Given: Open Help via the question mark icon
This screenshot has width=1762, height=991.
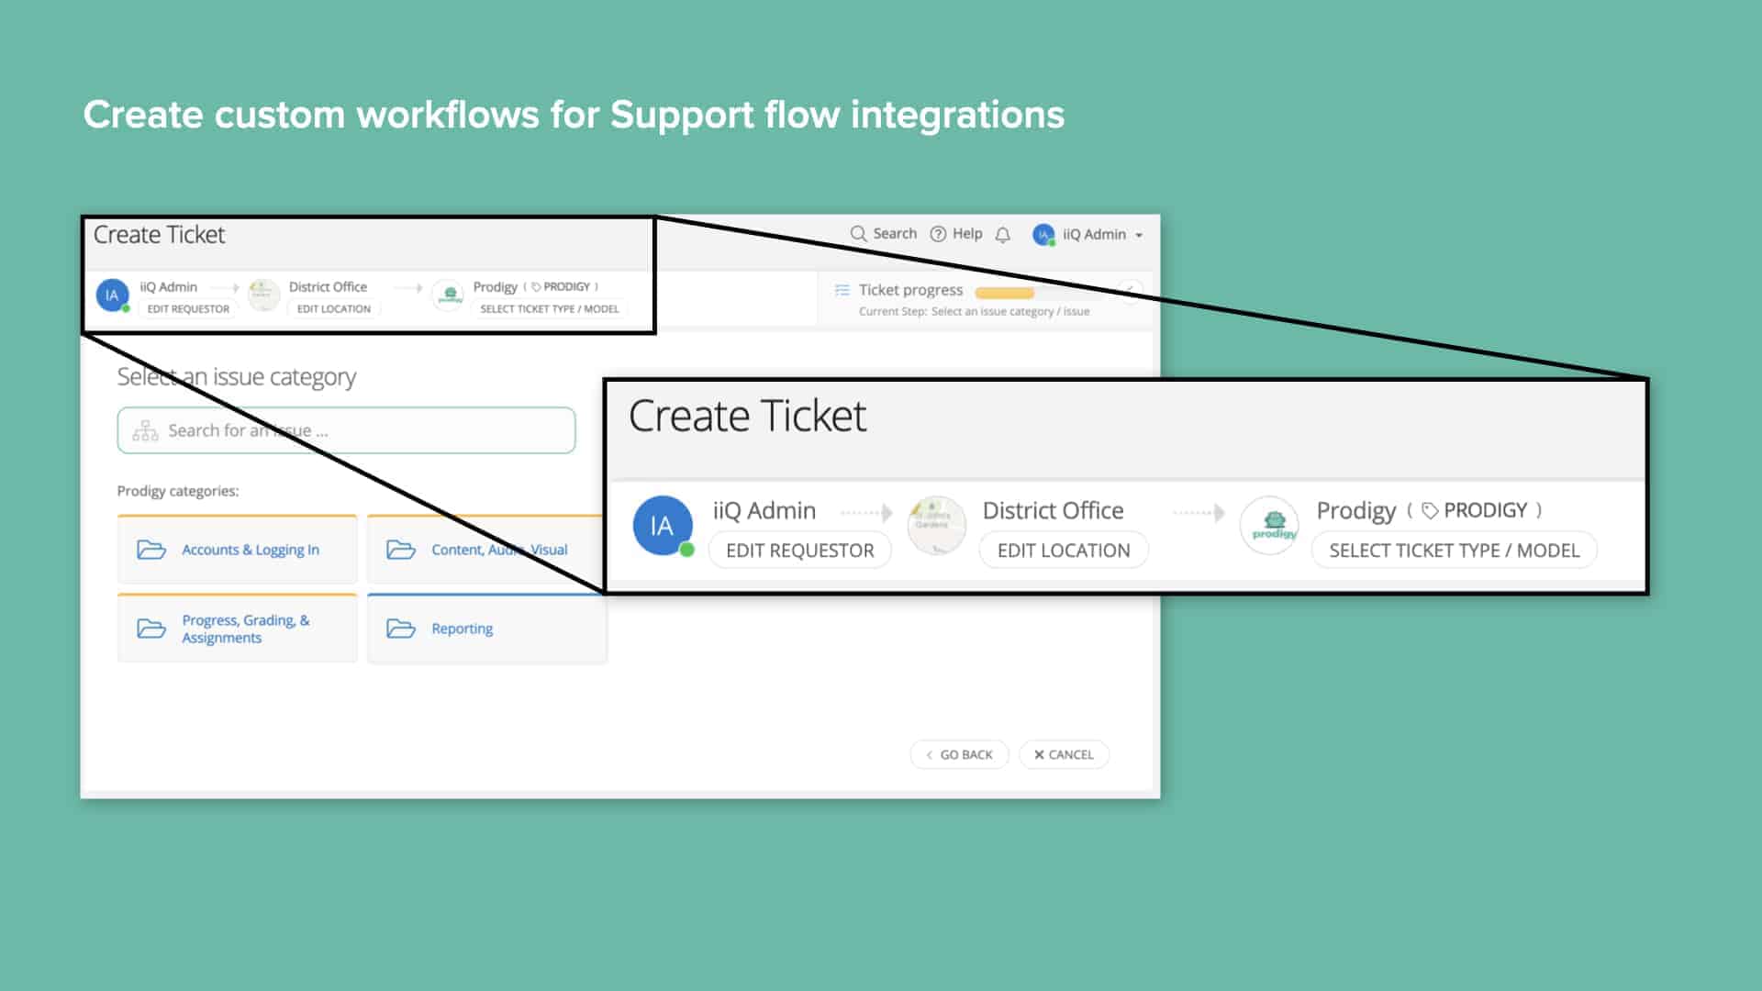Looking at the screenshot, I should (x=938, y=234).
